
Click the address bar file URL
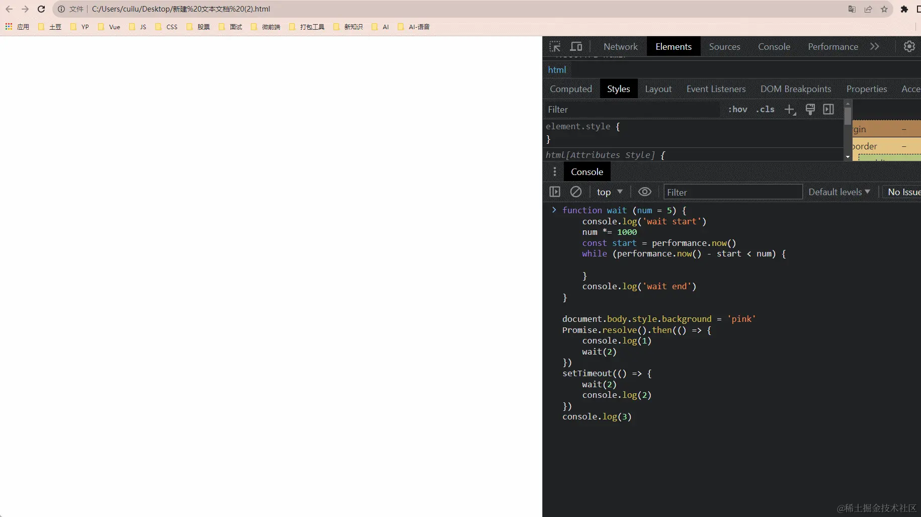181,9
